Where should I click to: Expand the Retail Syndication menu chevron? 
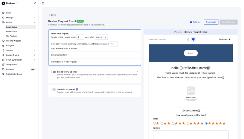coord(34,60)
